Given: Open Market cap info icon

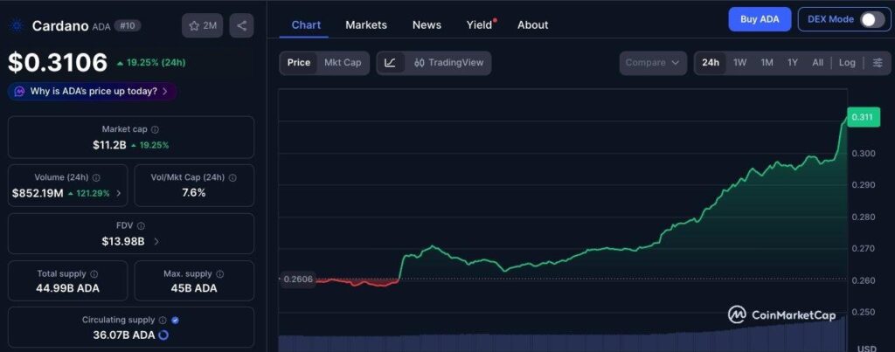Looking at the screenshot, I should tap(156, 129).
